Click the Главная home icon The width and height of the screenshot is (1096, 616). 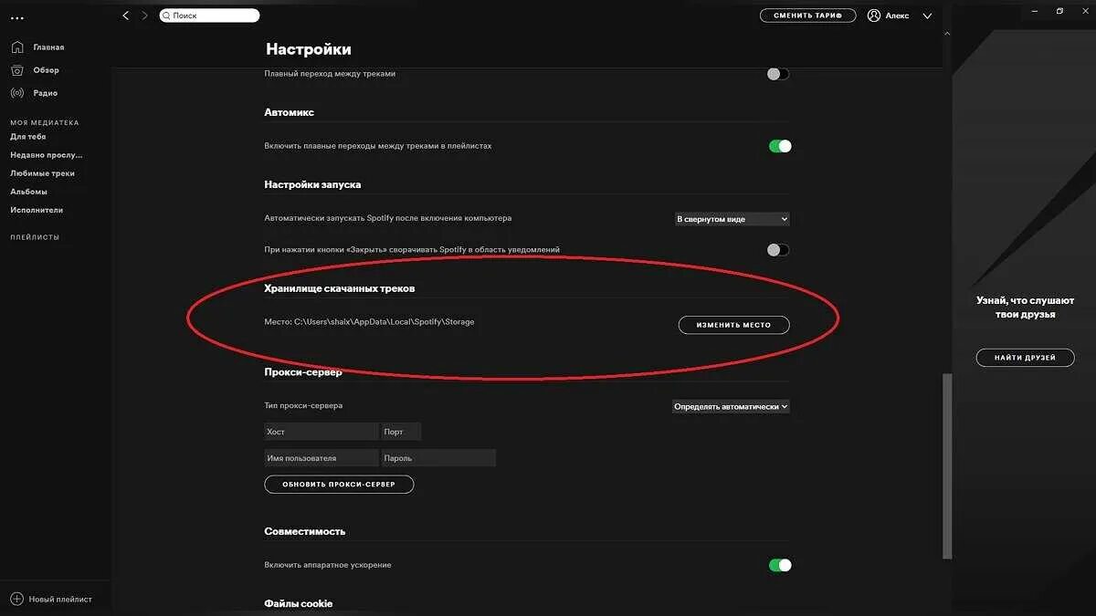tap(17, 47)
